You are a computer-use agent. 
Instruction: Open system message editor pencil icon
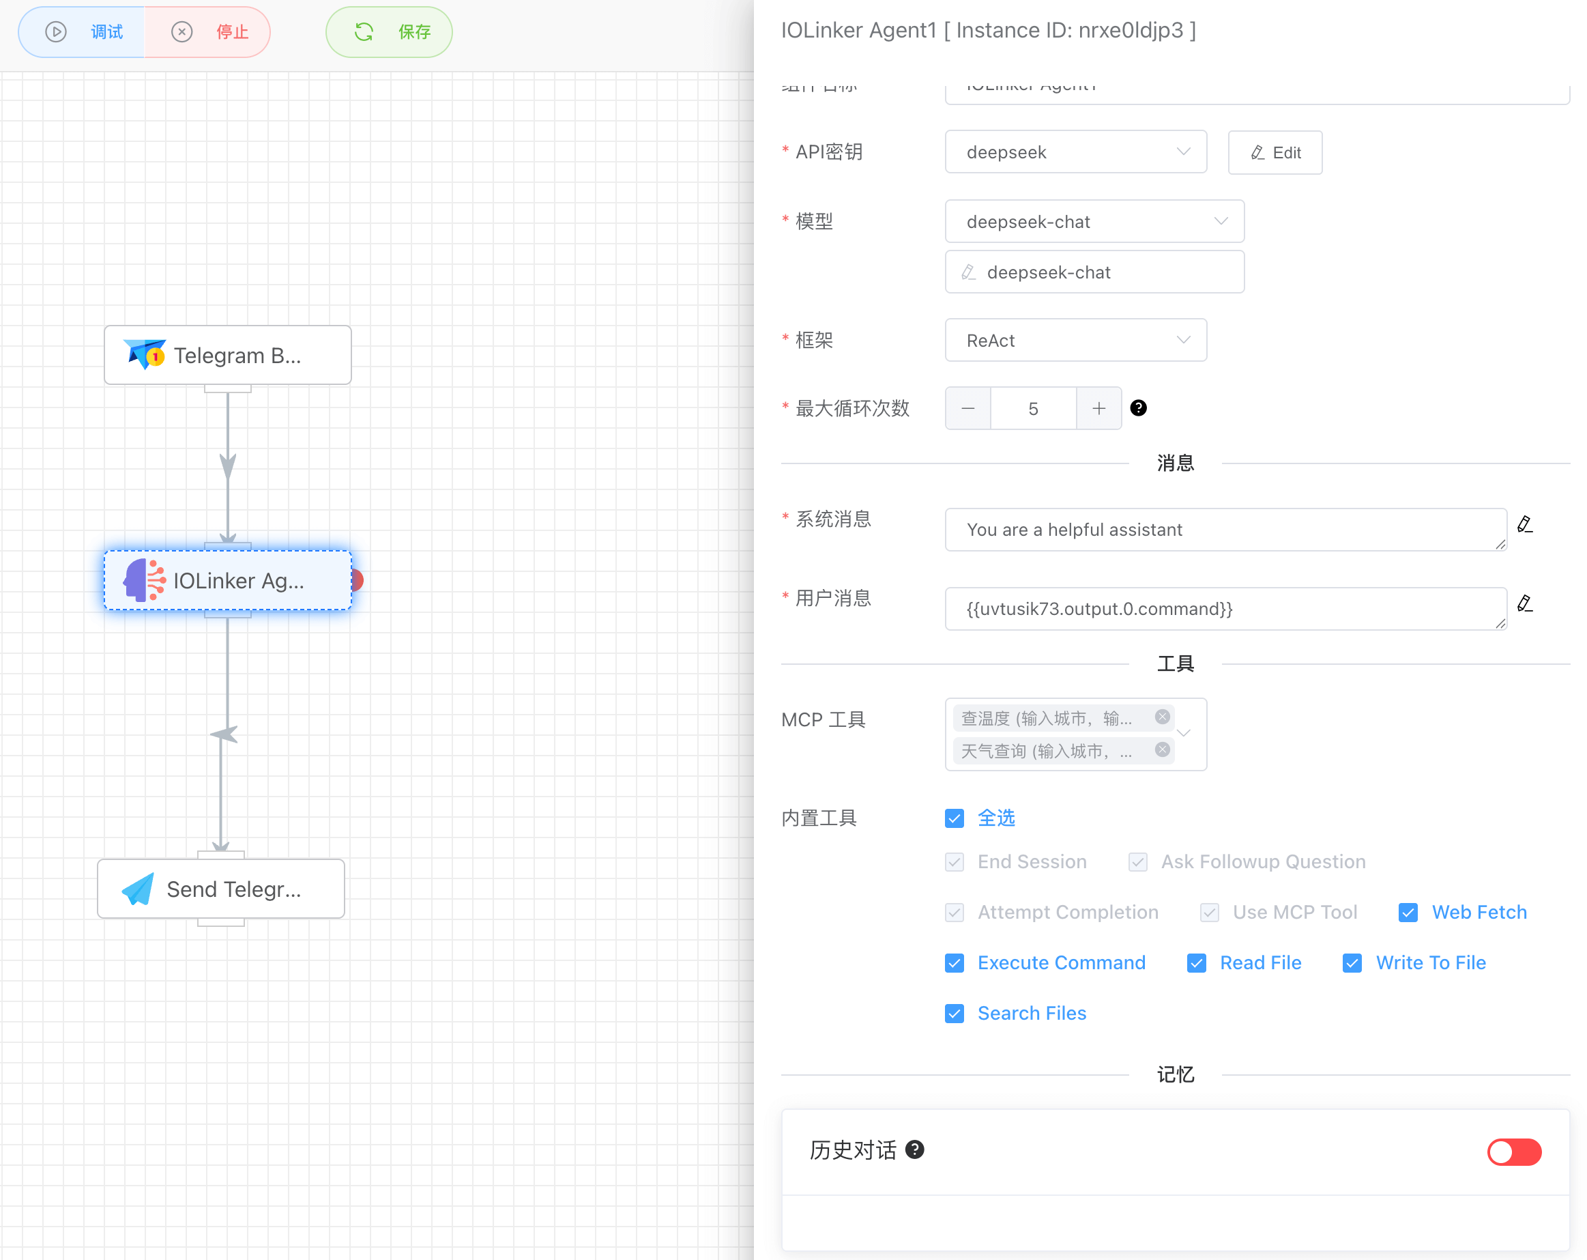coord(1524,524)
